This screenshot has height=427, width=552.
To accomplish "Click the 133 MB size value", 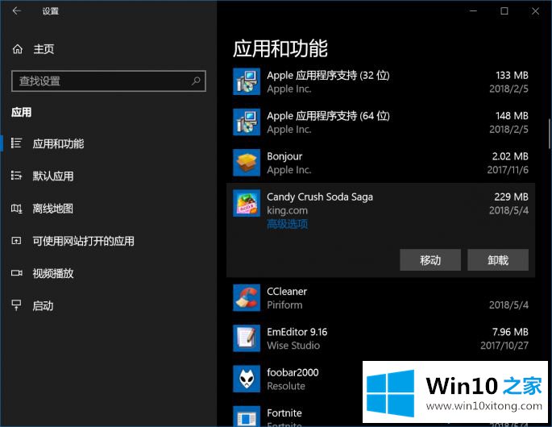I will [x=513, y=76].
